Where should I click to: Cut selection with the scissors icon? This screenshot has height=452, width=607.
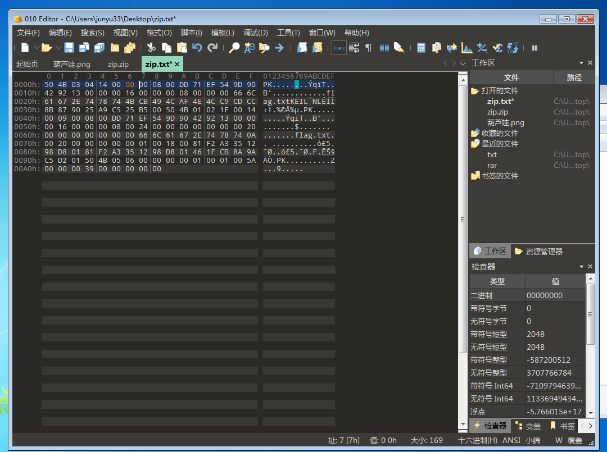151,48
